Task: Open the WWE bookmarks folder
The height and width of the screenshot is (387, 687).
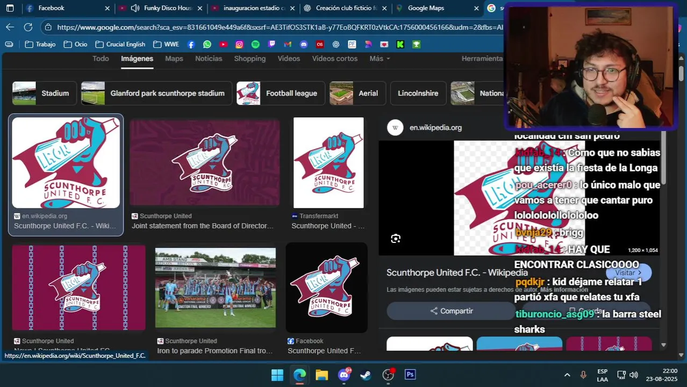Action: [x=166, y=44]
